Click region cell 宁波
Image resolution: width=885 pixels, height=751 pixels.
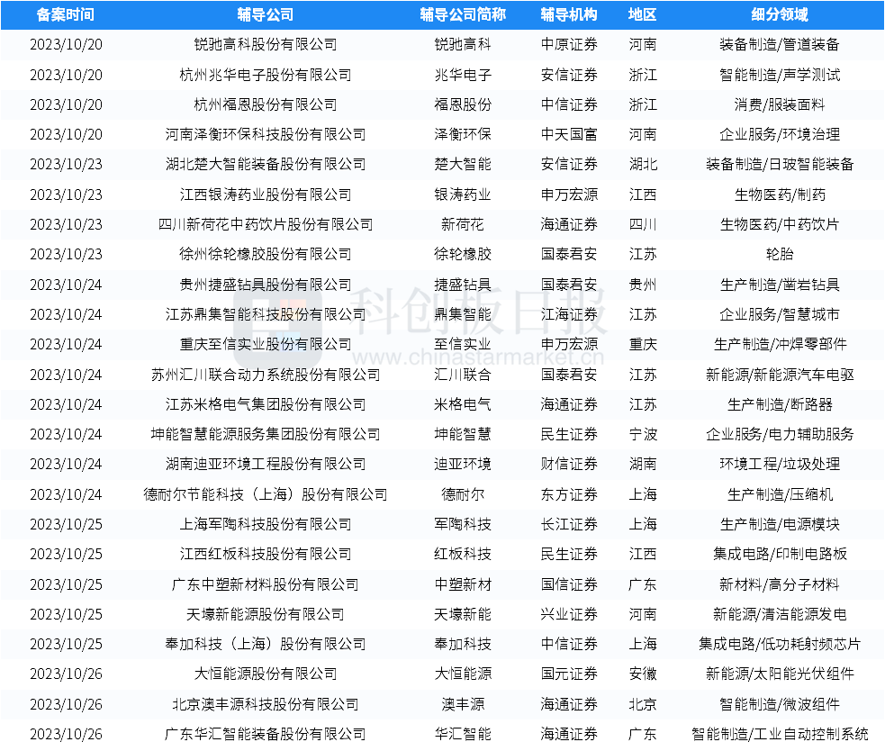(643, 434)
